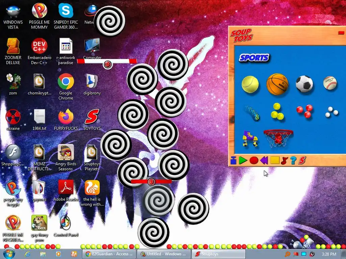Switch to Untitled - Windows taskbar item
The width and height of the screenshot is (346, 259).
click(164, 254)
